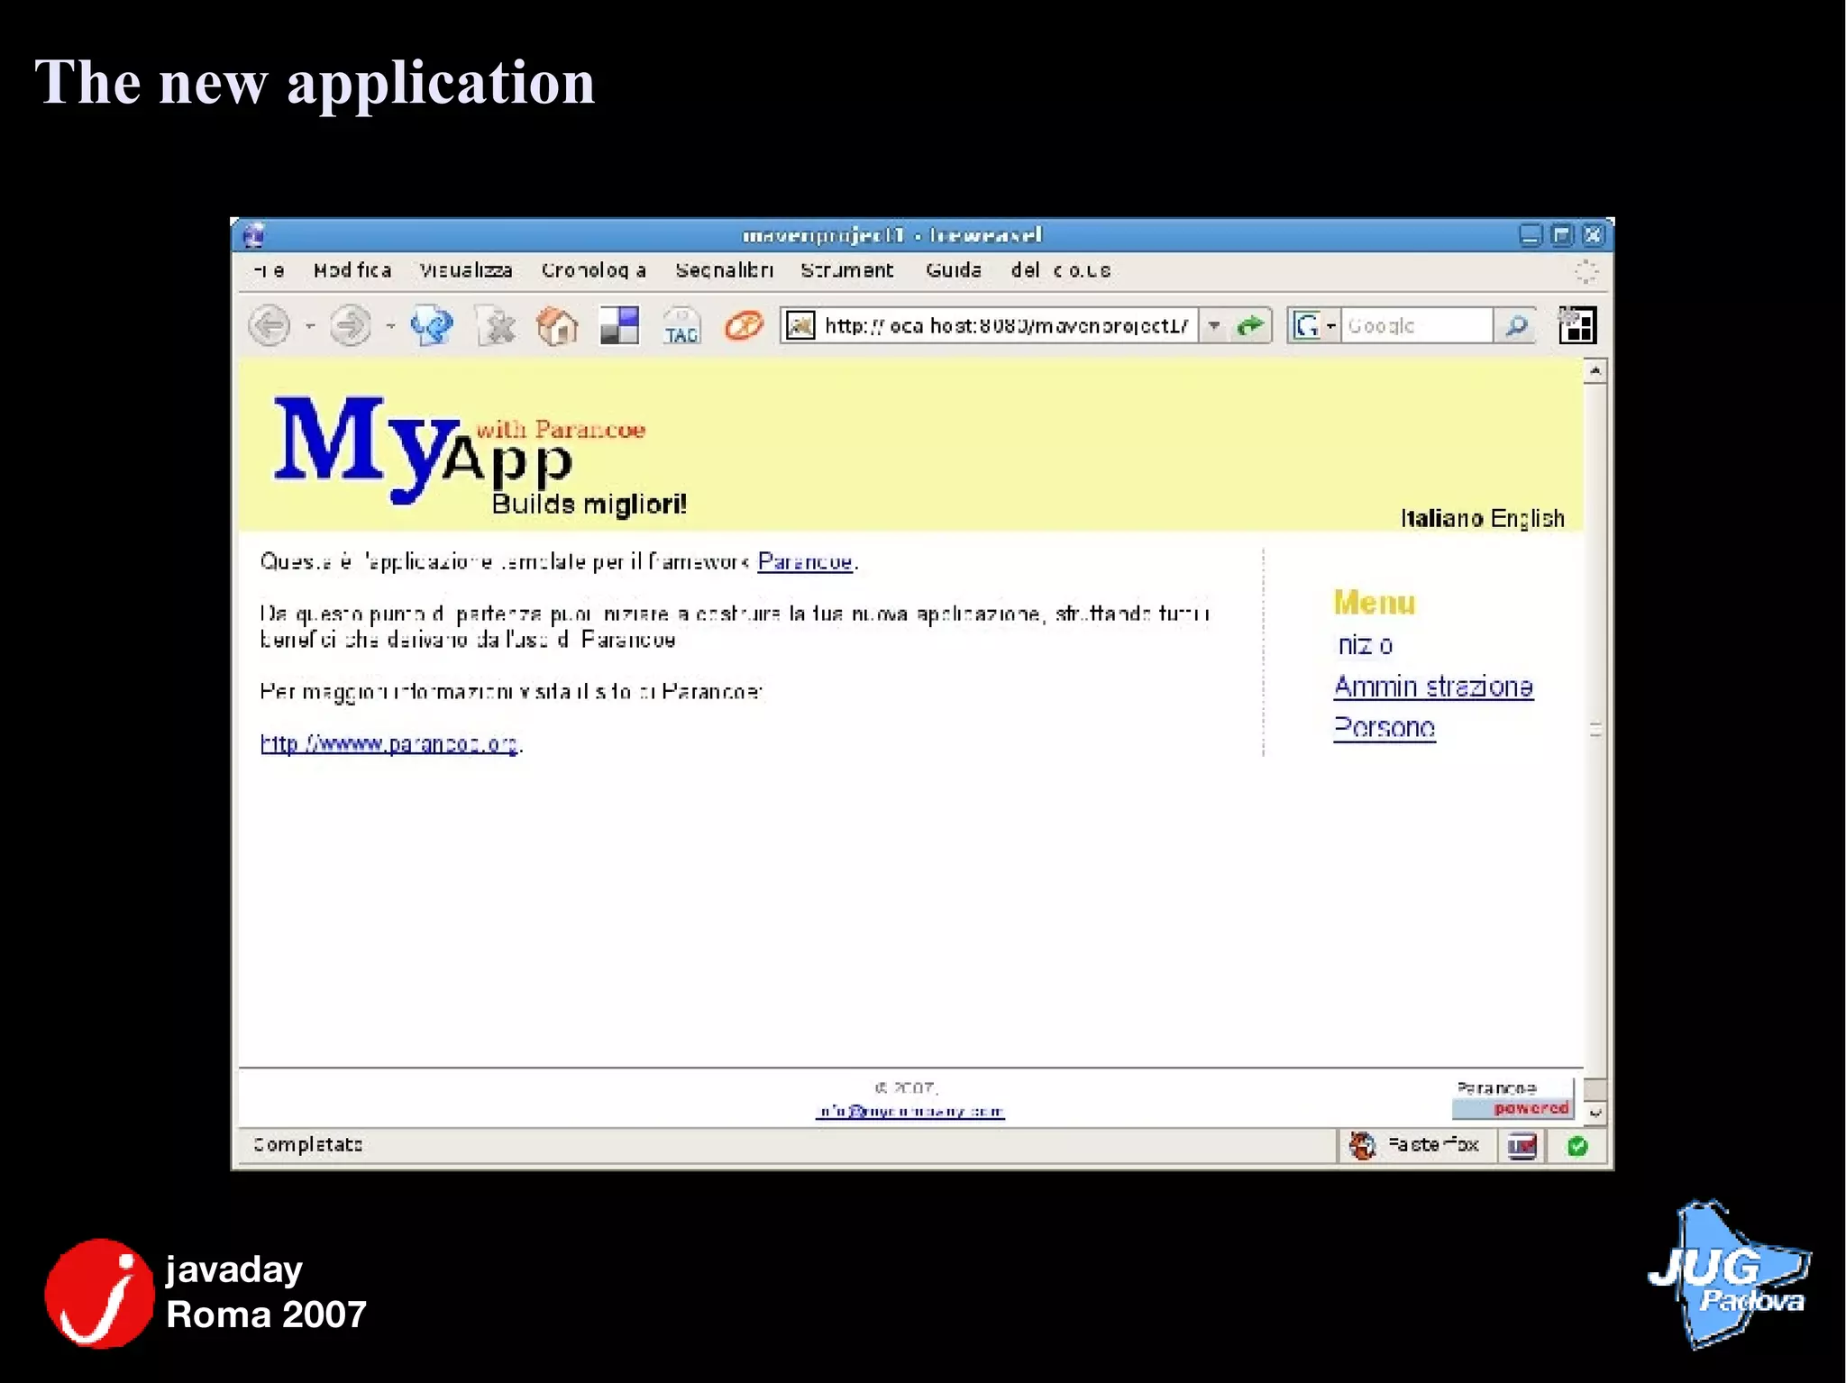Image resolution: width=1846 pixels, height=1383 pixels.
Task: Click the Inizio menu link
Action: tap(1364, 645)
